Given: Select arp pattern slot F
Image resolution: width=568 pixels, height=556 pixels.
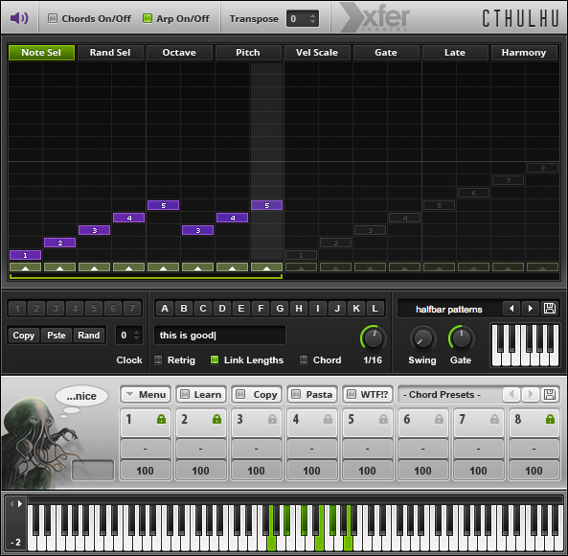Looking at the screenshot, I should click(261, 308).
